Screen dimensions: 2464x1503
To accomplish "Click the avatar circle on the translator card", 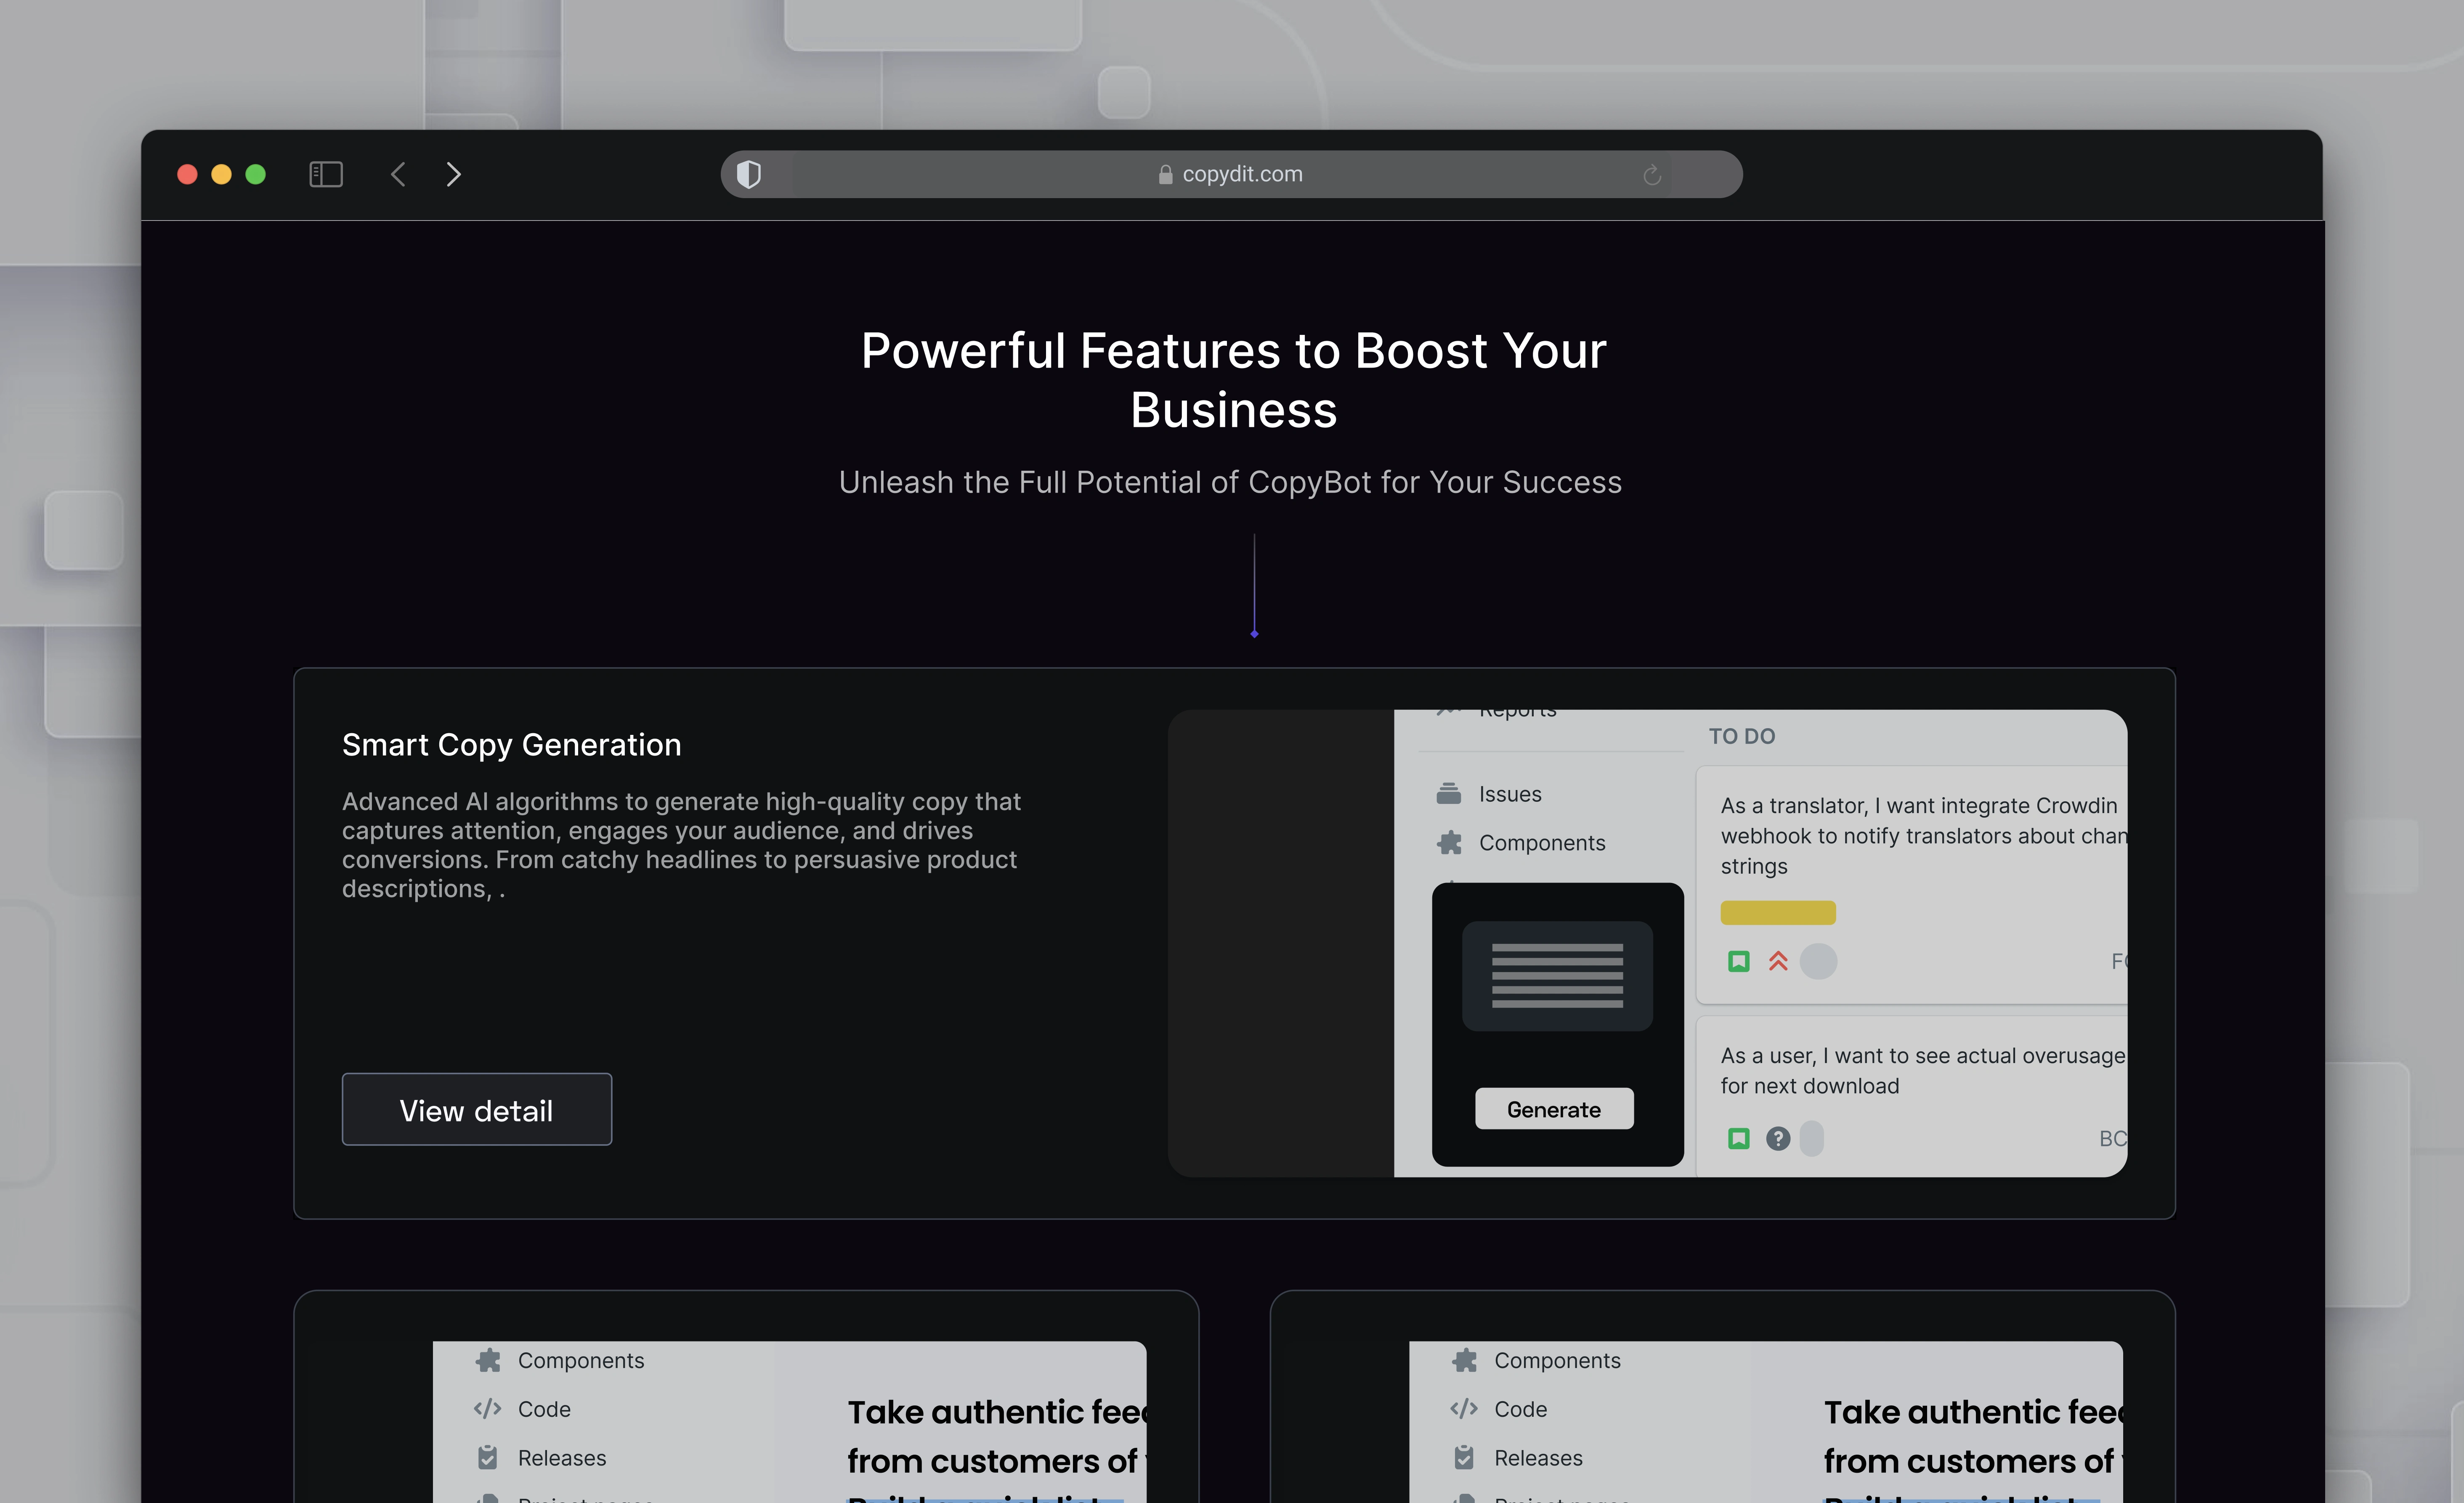I will click(x=1818, y=961).
